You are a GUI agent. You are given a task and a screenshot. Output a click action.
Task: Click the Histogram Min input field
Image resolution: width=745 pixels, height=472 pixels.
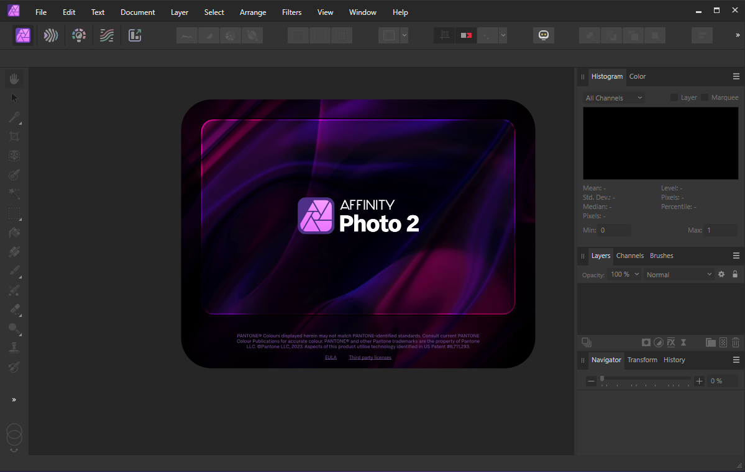click(615, 230)
